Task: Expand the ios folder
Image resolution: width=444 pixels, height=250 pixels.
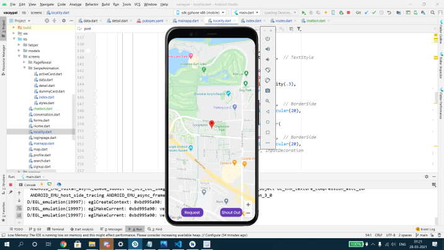Action: tap(14, 33)
